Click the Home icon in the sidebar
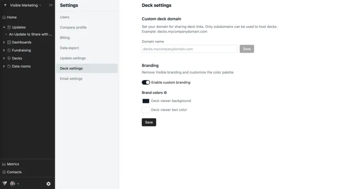347x189 pixels. [4, 17]
